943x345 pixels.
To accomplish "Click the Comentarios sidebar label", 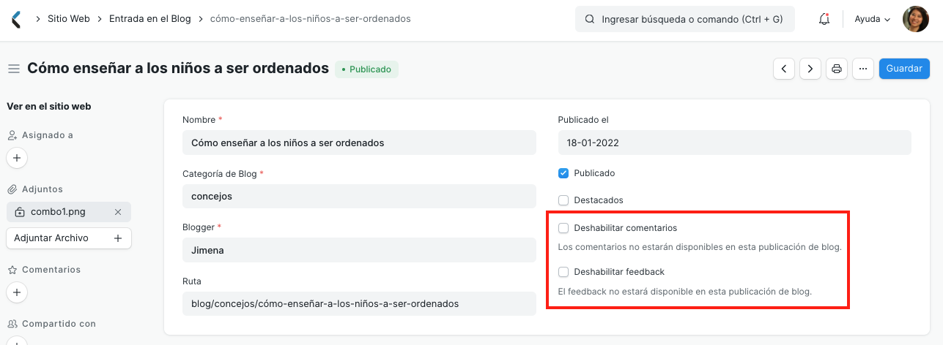I will point(51,270).
